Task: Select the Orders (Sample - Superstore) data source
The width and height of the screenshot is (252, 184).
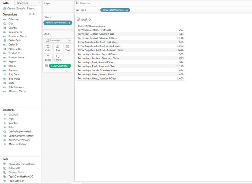Action: coord(20,9)
